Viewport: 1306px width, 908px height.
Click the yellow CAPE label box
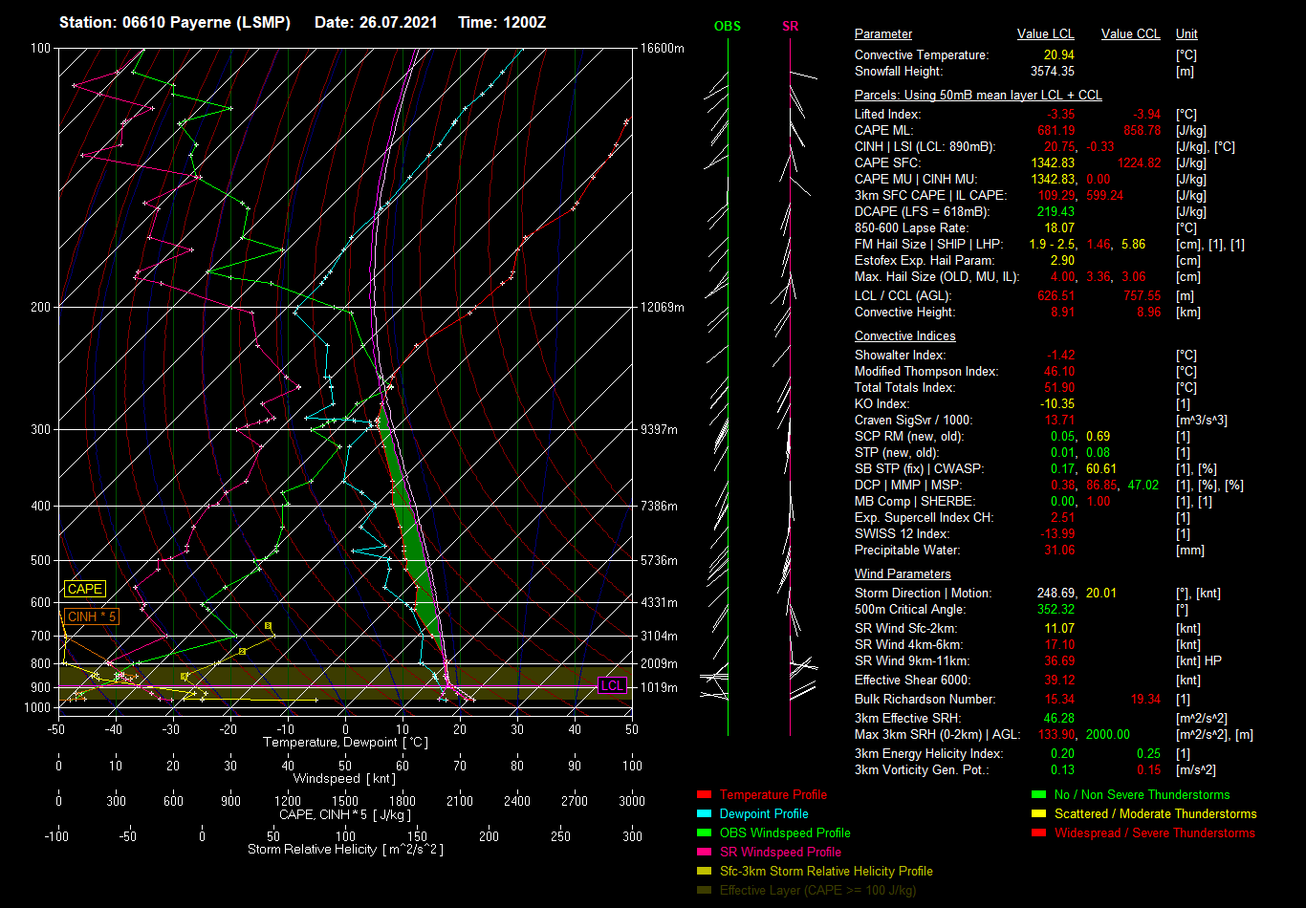[85, 590]
